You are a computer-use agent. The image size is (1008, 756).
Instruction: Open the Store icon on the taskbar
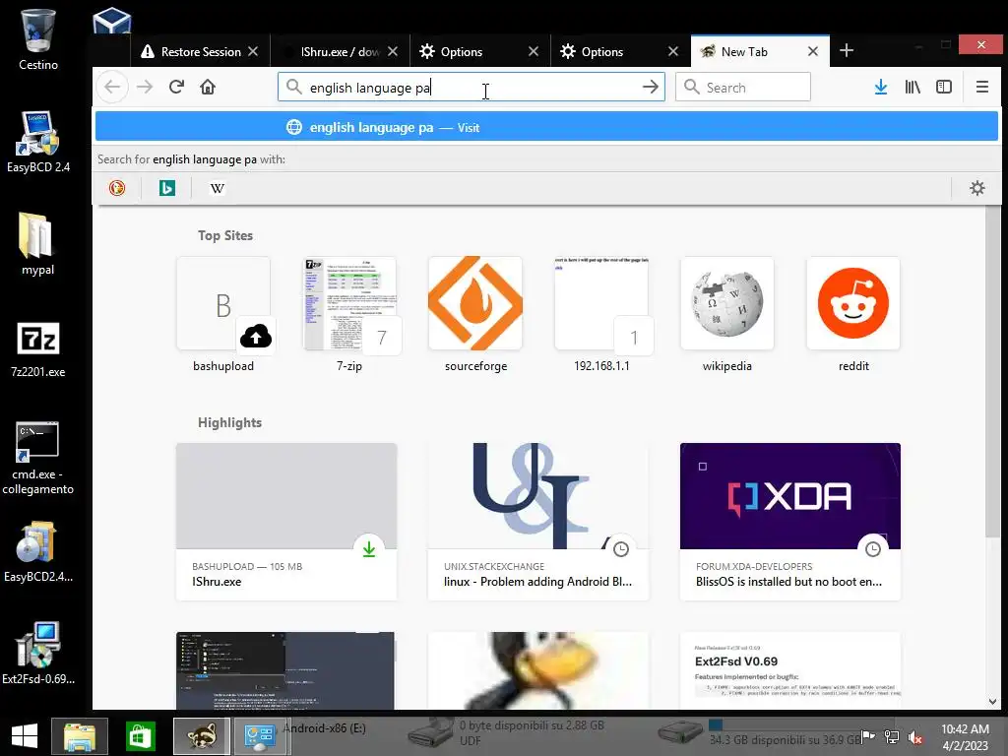point(140,736)
